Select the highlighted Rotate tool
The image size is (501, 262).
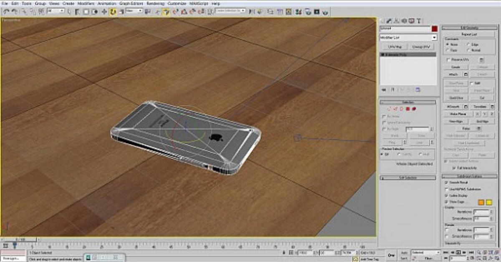click(x=113, y=12)
